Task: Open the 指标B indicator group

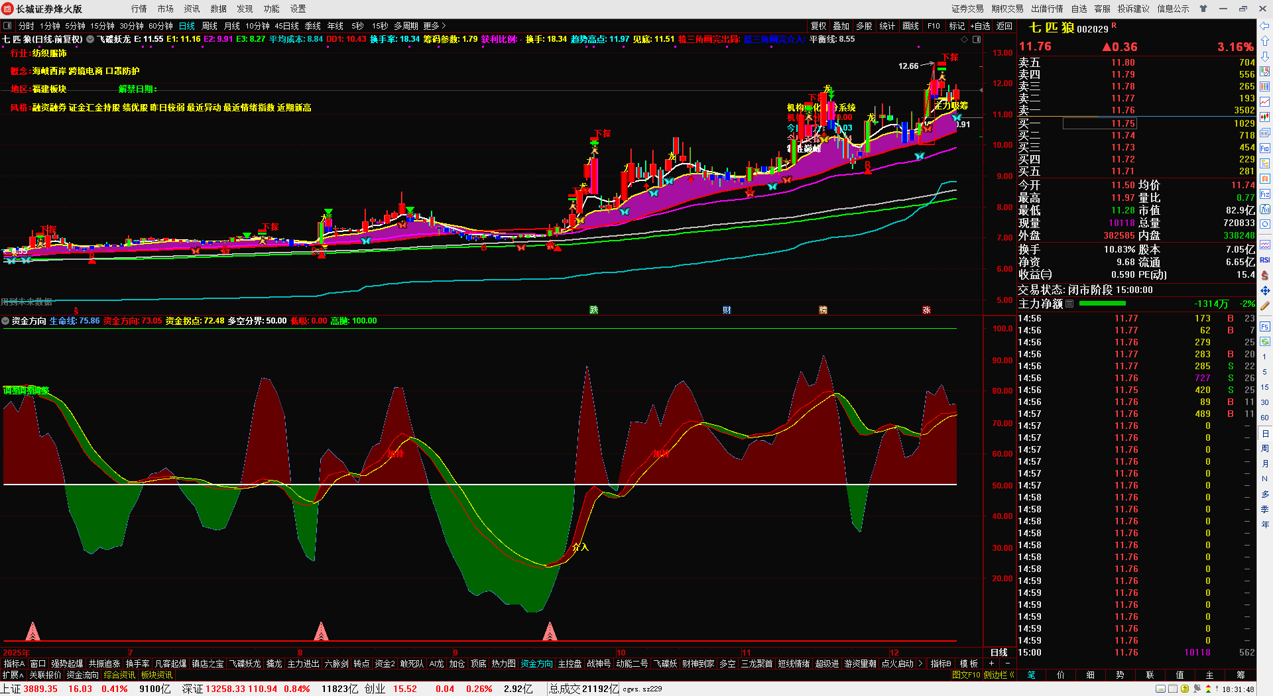Action: point(941,664)
